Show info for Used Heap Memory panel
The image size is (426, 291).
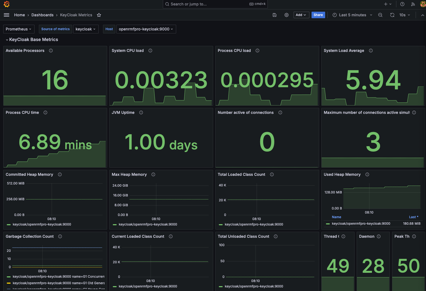pos(367,174)
